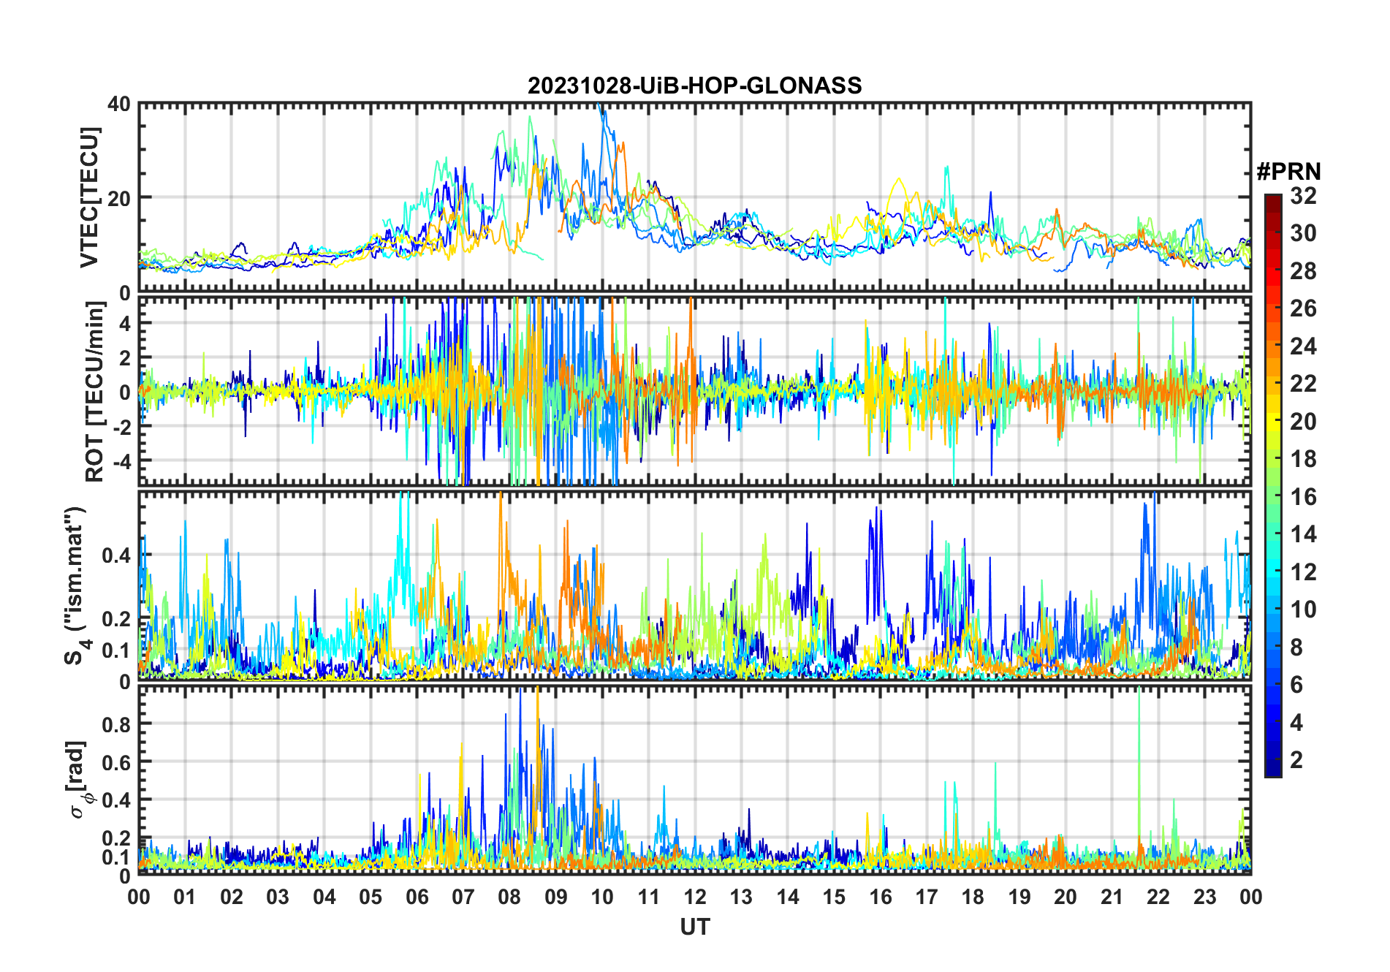This screenshot has height=972, width=1390.
Task: Click the "16" label on the PRN colorbar
Action: point(1303,497)
